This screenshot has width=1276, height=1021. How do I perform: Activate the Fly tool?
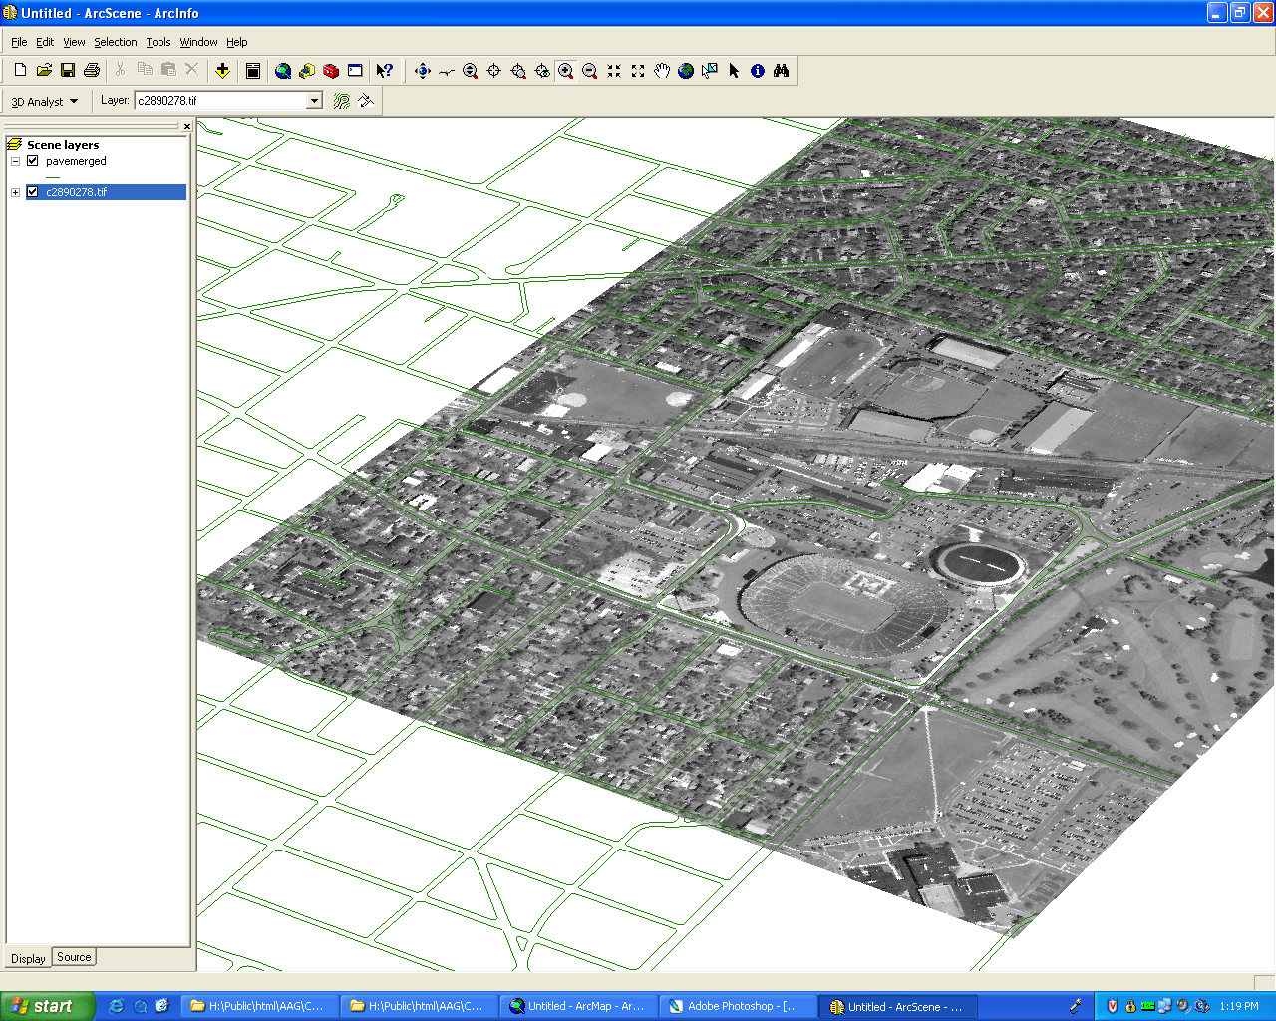tap(446, 71)
